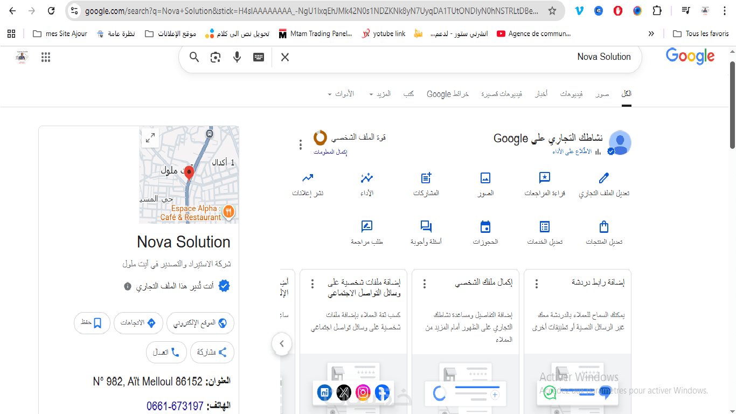Image resolution: width=736 pixels, height=414 pixels.
Task: Expand the map with the fullscreen arrows
Action: (150, 138)
